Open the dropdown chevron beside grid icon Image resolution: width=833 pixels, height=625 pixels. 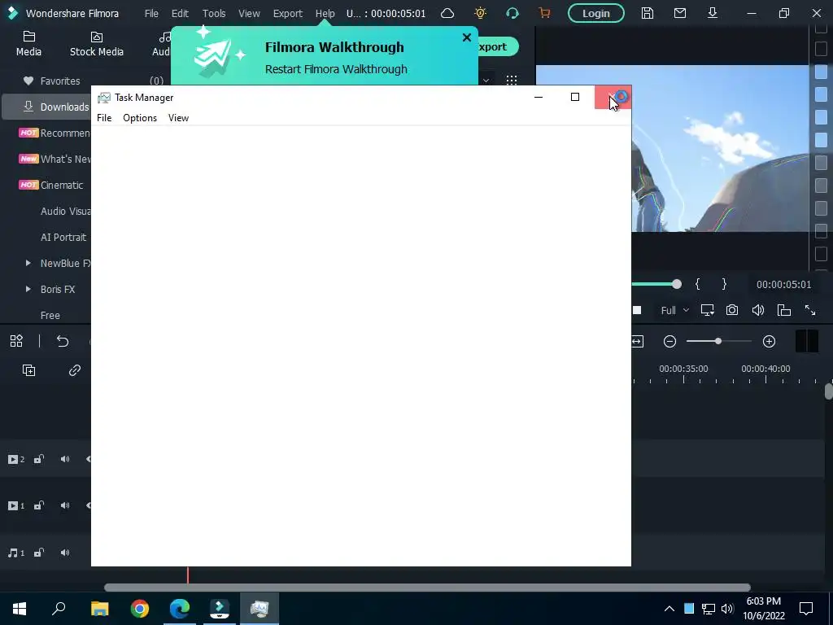click(486, 81)
